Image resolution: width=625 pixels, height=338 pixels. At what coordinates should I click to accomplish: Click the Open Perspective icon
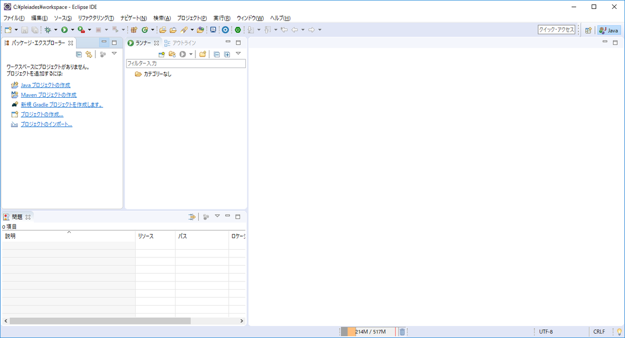(588, 30)
